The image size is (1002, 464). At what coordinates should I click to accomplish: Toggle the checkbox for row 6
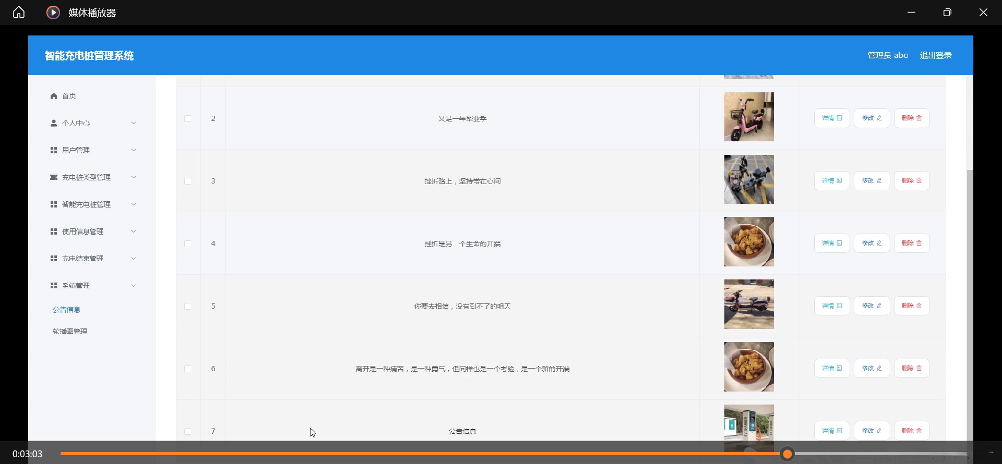188,369
